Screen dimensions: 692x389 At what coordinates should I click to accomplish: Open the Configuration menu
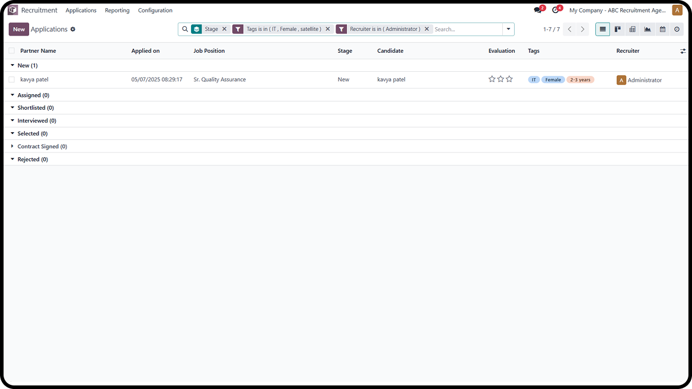tap(155, 10)
